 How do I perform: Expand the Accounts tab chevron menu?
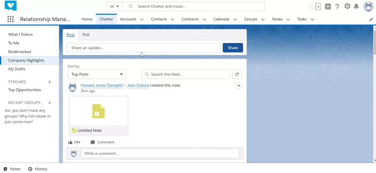[142, 19]
